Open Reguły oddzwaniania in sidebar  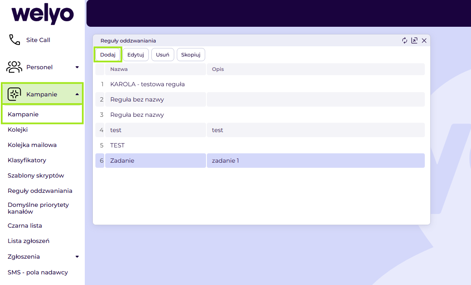coord(40,191)
